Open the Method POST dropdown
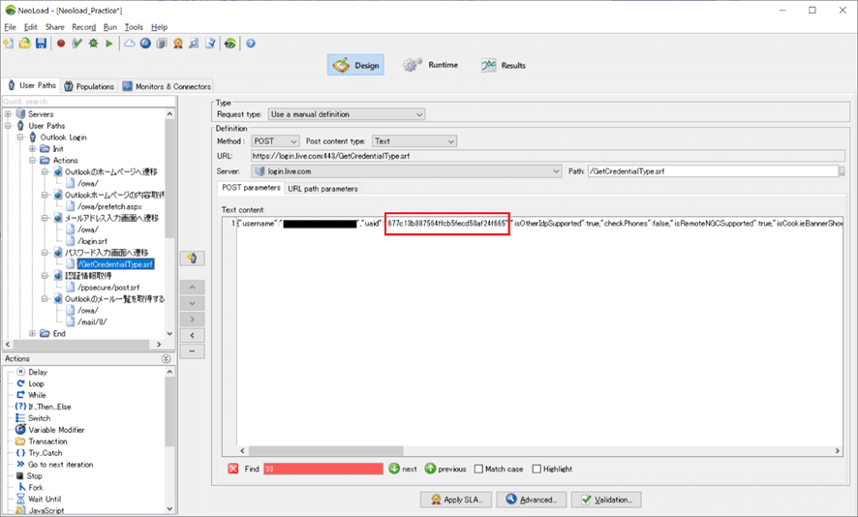 tap(275, 141)
